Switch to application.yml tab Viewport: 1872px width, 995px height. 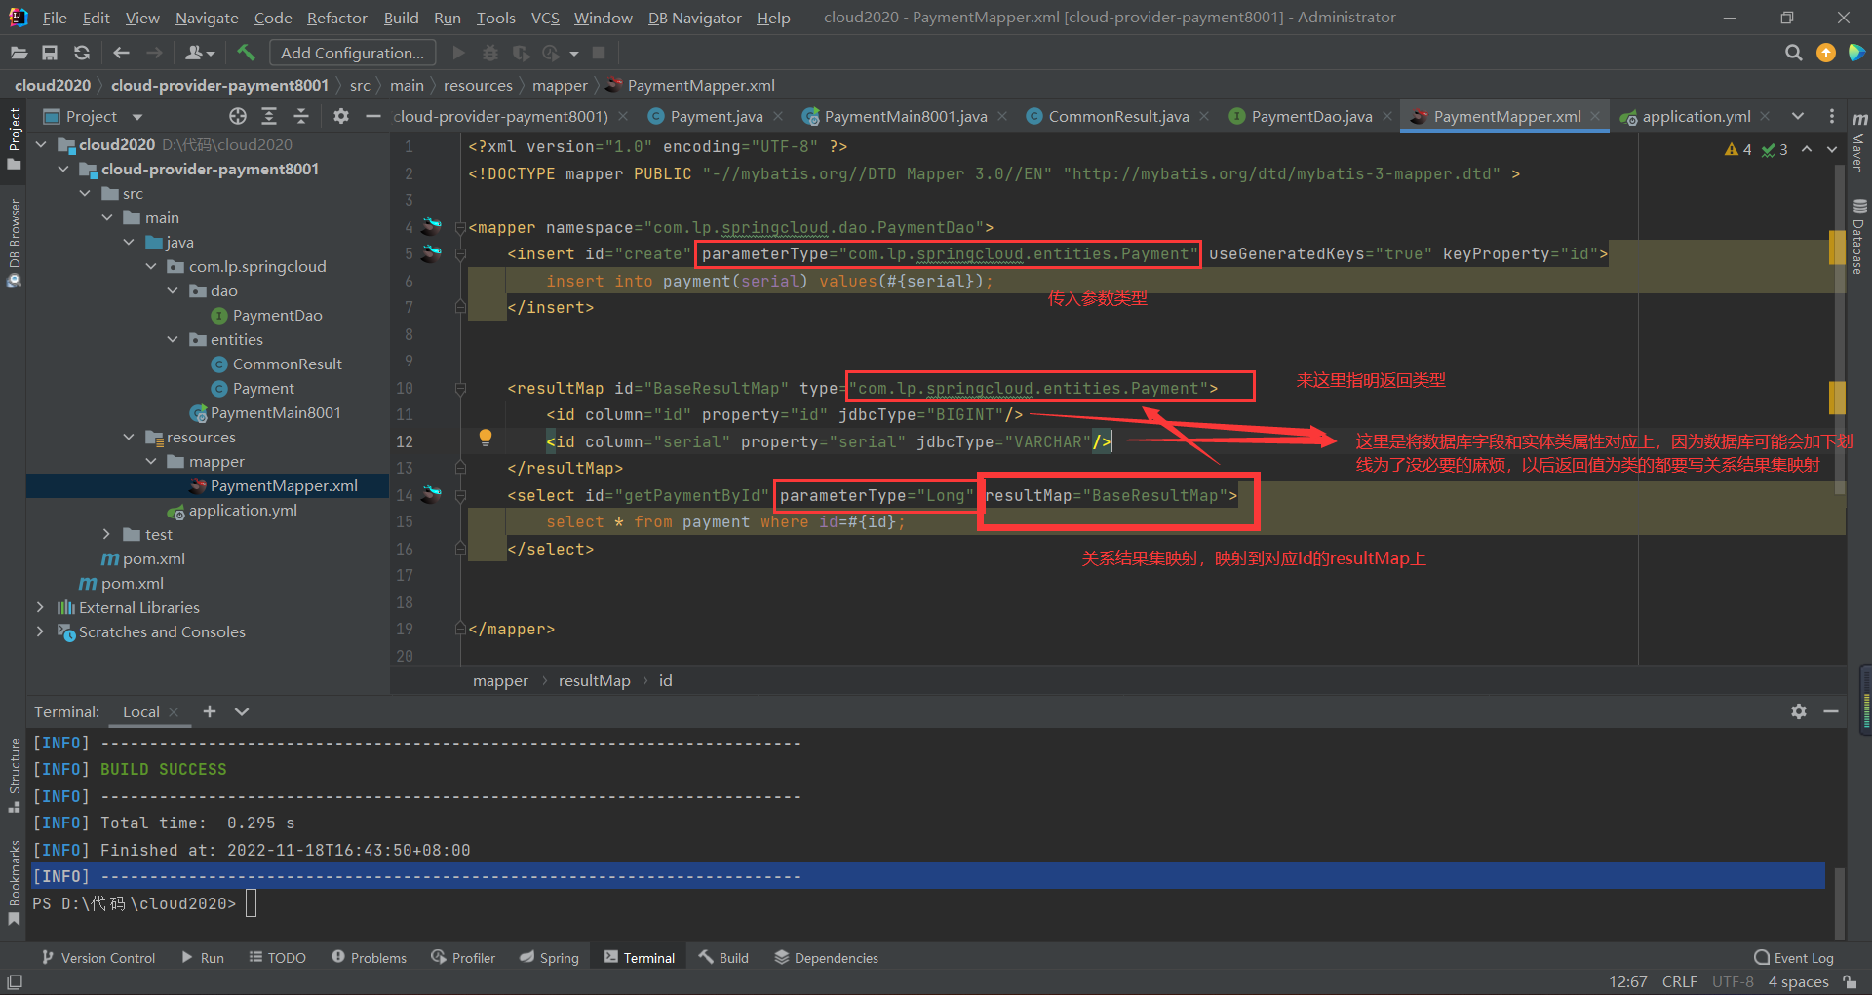click(1696, 116)
